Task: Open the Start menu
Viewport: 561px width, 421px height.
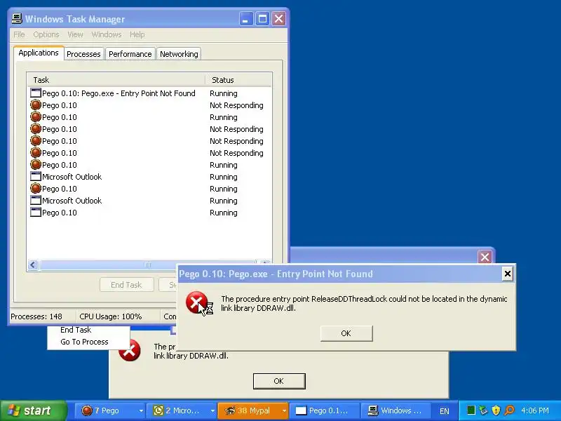Action: point(33,410)
